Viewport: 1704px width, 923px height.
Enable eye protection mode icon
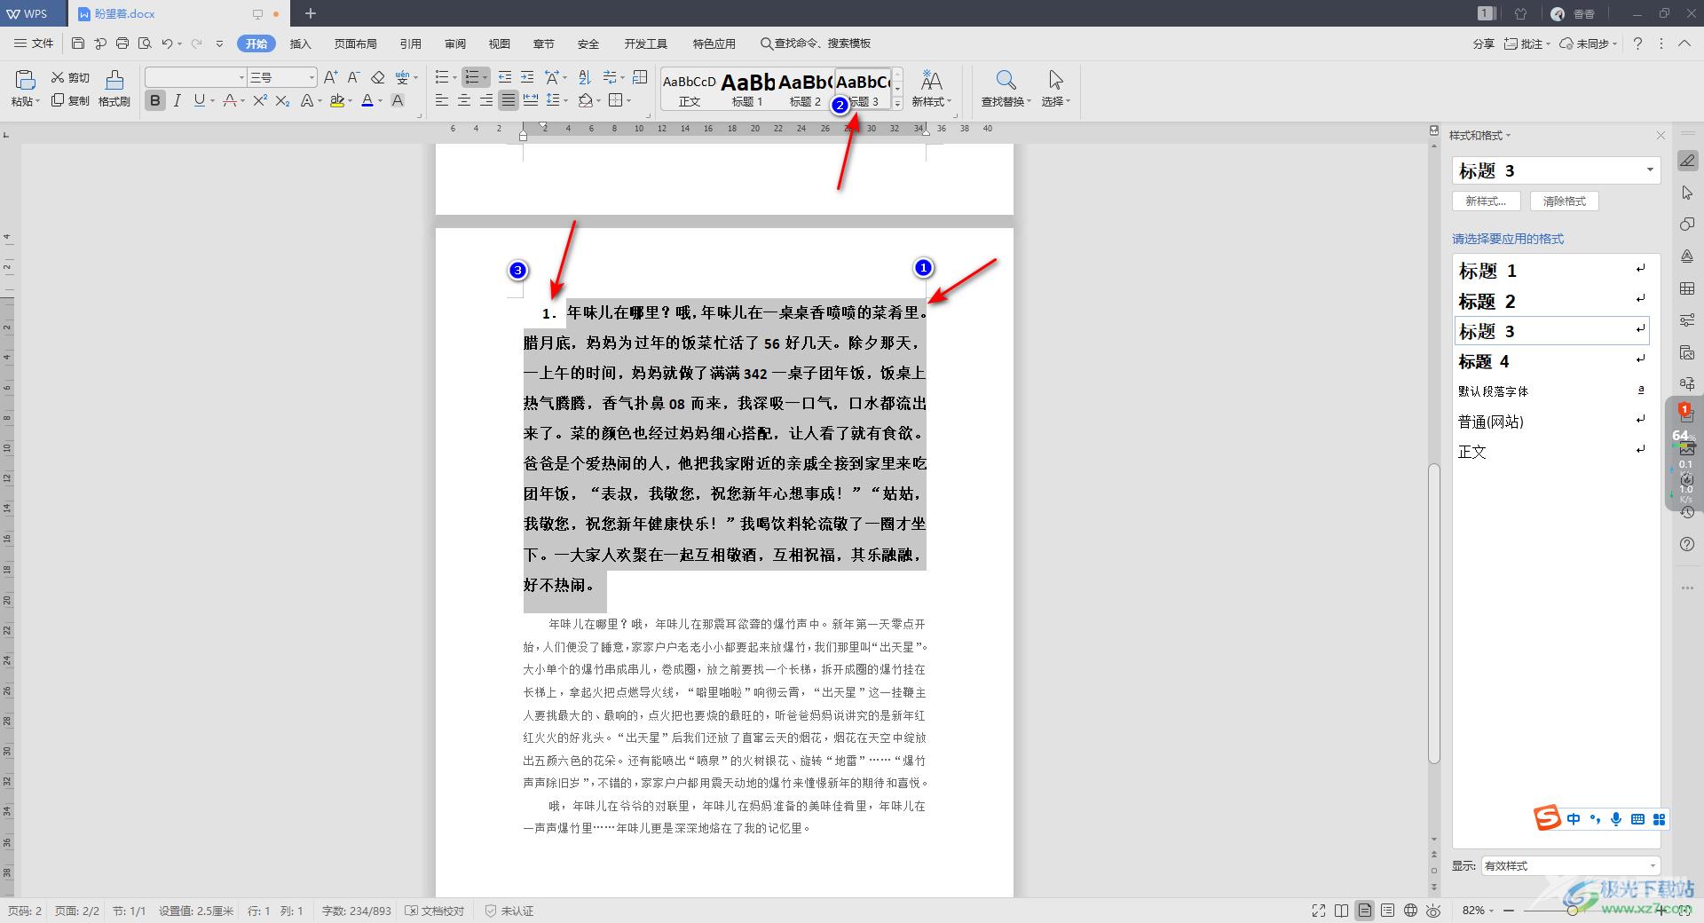[1434, 911]
